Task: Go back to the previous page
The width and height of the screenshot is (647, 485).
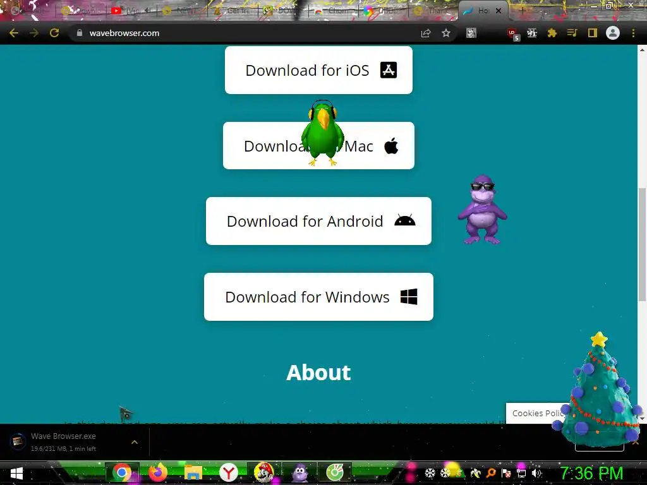Action: click(x=14, y=33)
